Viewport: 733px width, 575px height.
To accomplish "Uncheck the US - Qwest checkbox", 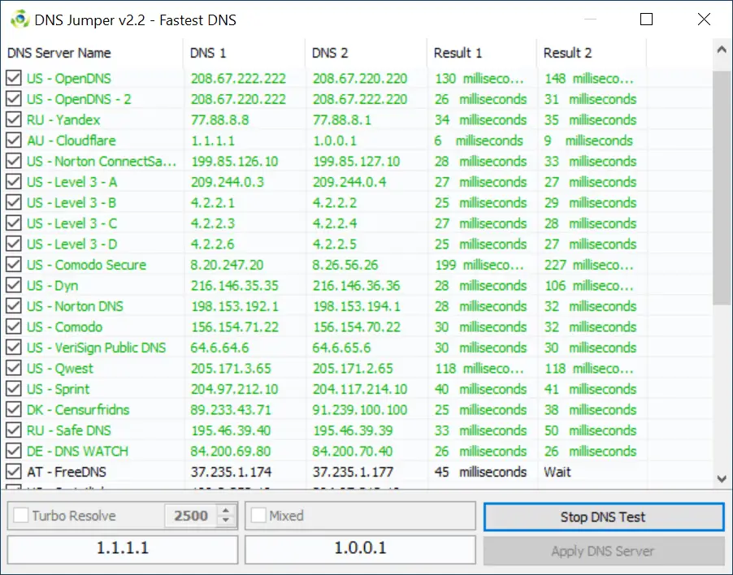I will 14,368.
